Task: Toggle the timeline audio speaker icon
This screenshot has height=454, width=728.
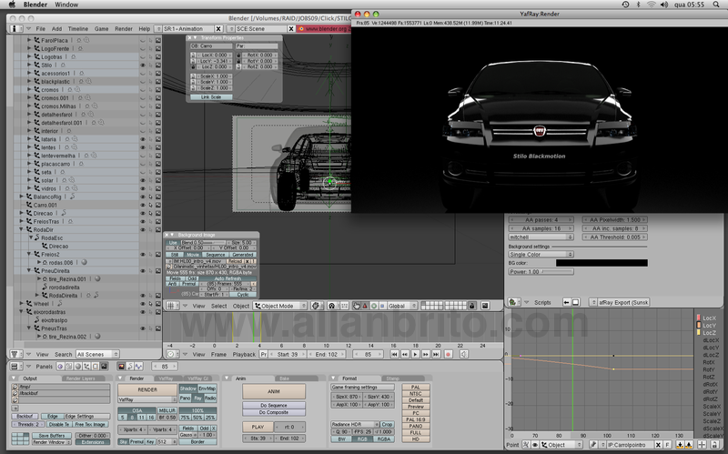Action: tap(464, 354)
